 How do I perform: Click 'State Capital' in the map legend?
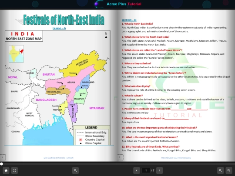(x=93, y=143)
